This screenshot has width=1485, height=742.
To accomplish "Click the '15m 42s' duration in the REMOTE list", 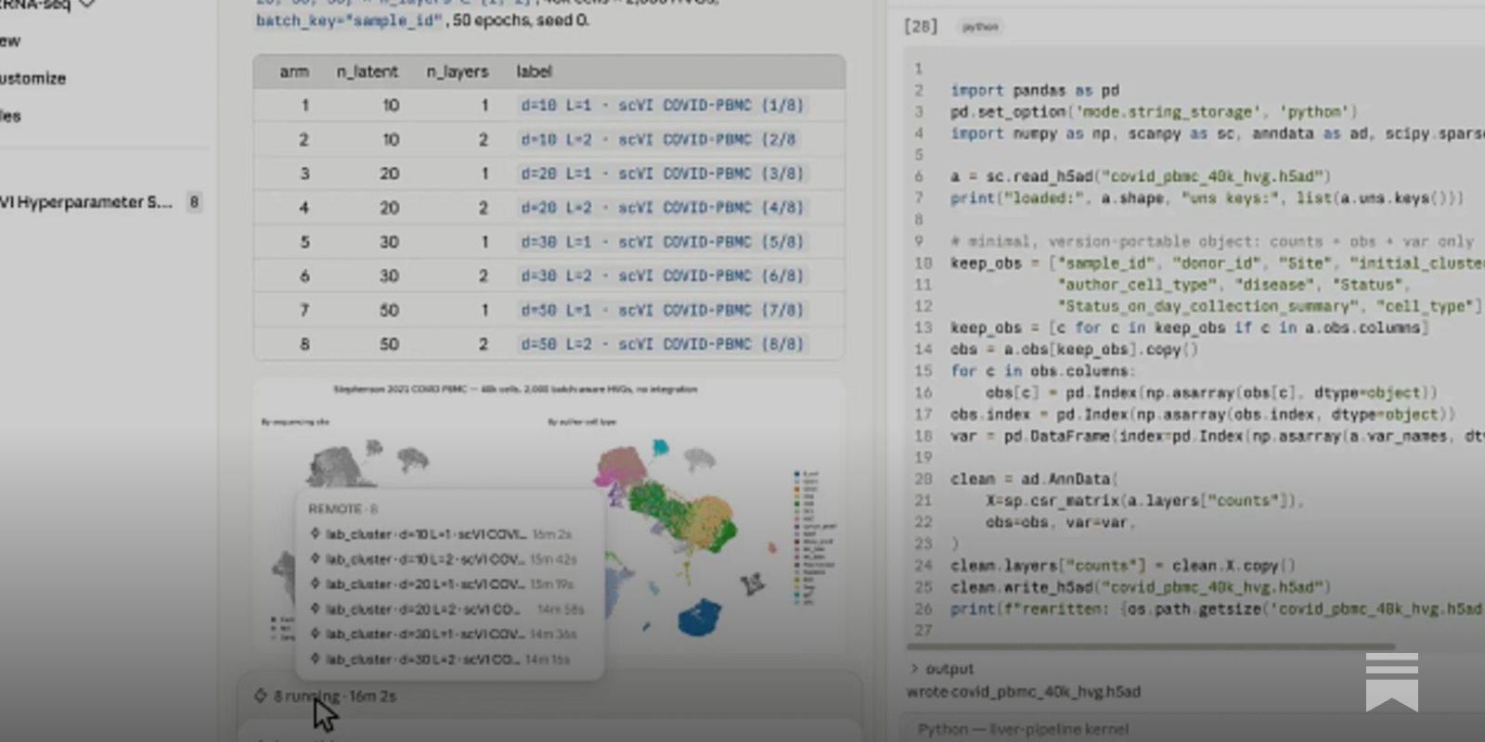I will pyautogui.click(x=553, y=559).
